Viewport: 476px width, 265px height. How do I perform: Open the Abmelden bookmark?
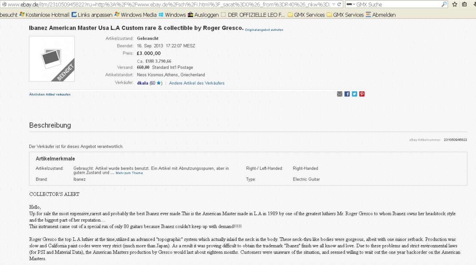click(x=381, y=15)
